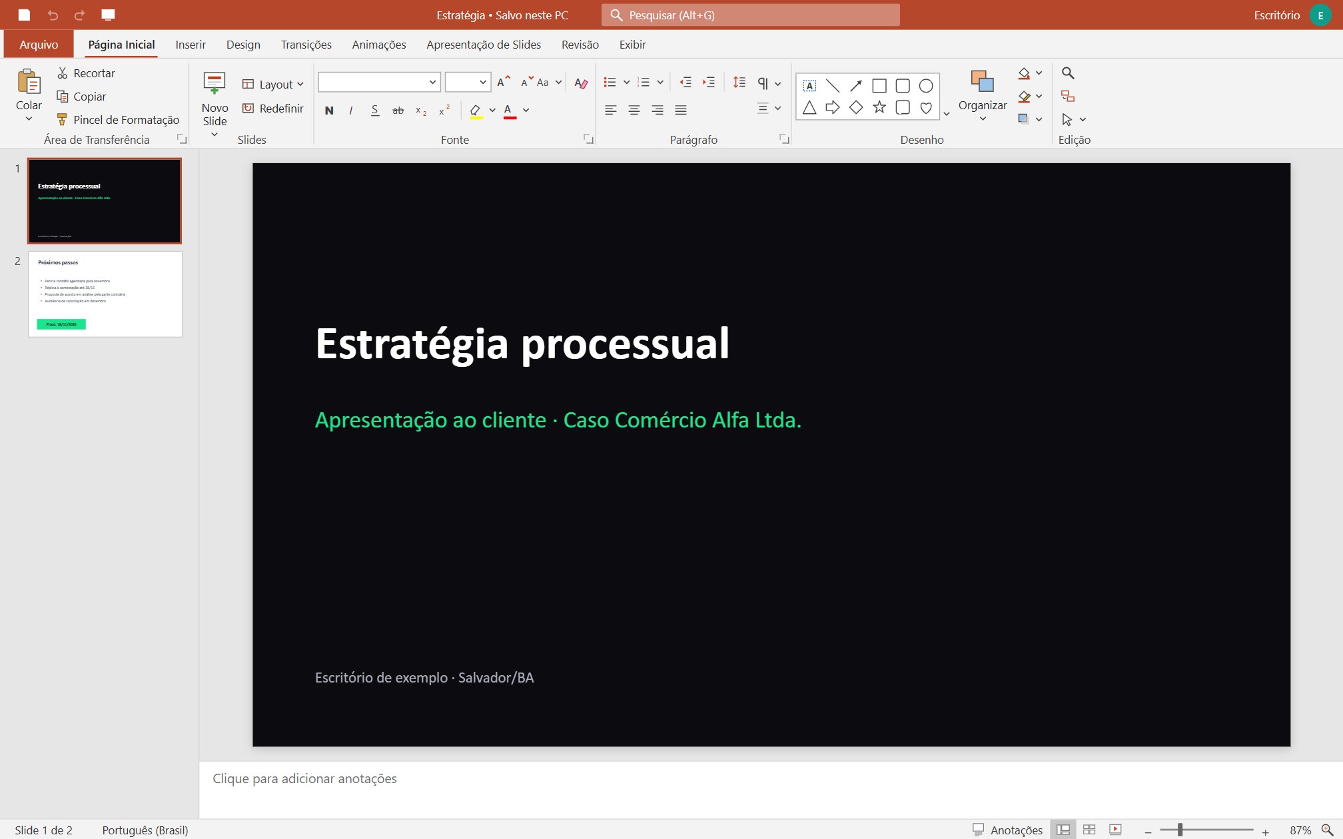
Task: Open the font size combo box
Action: point(468,82)
